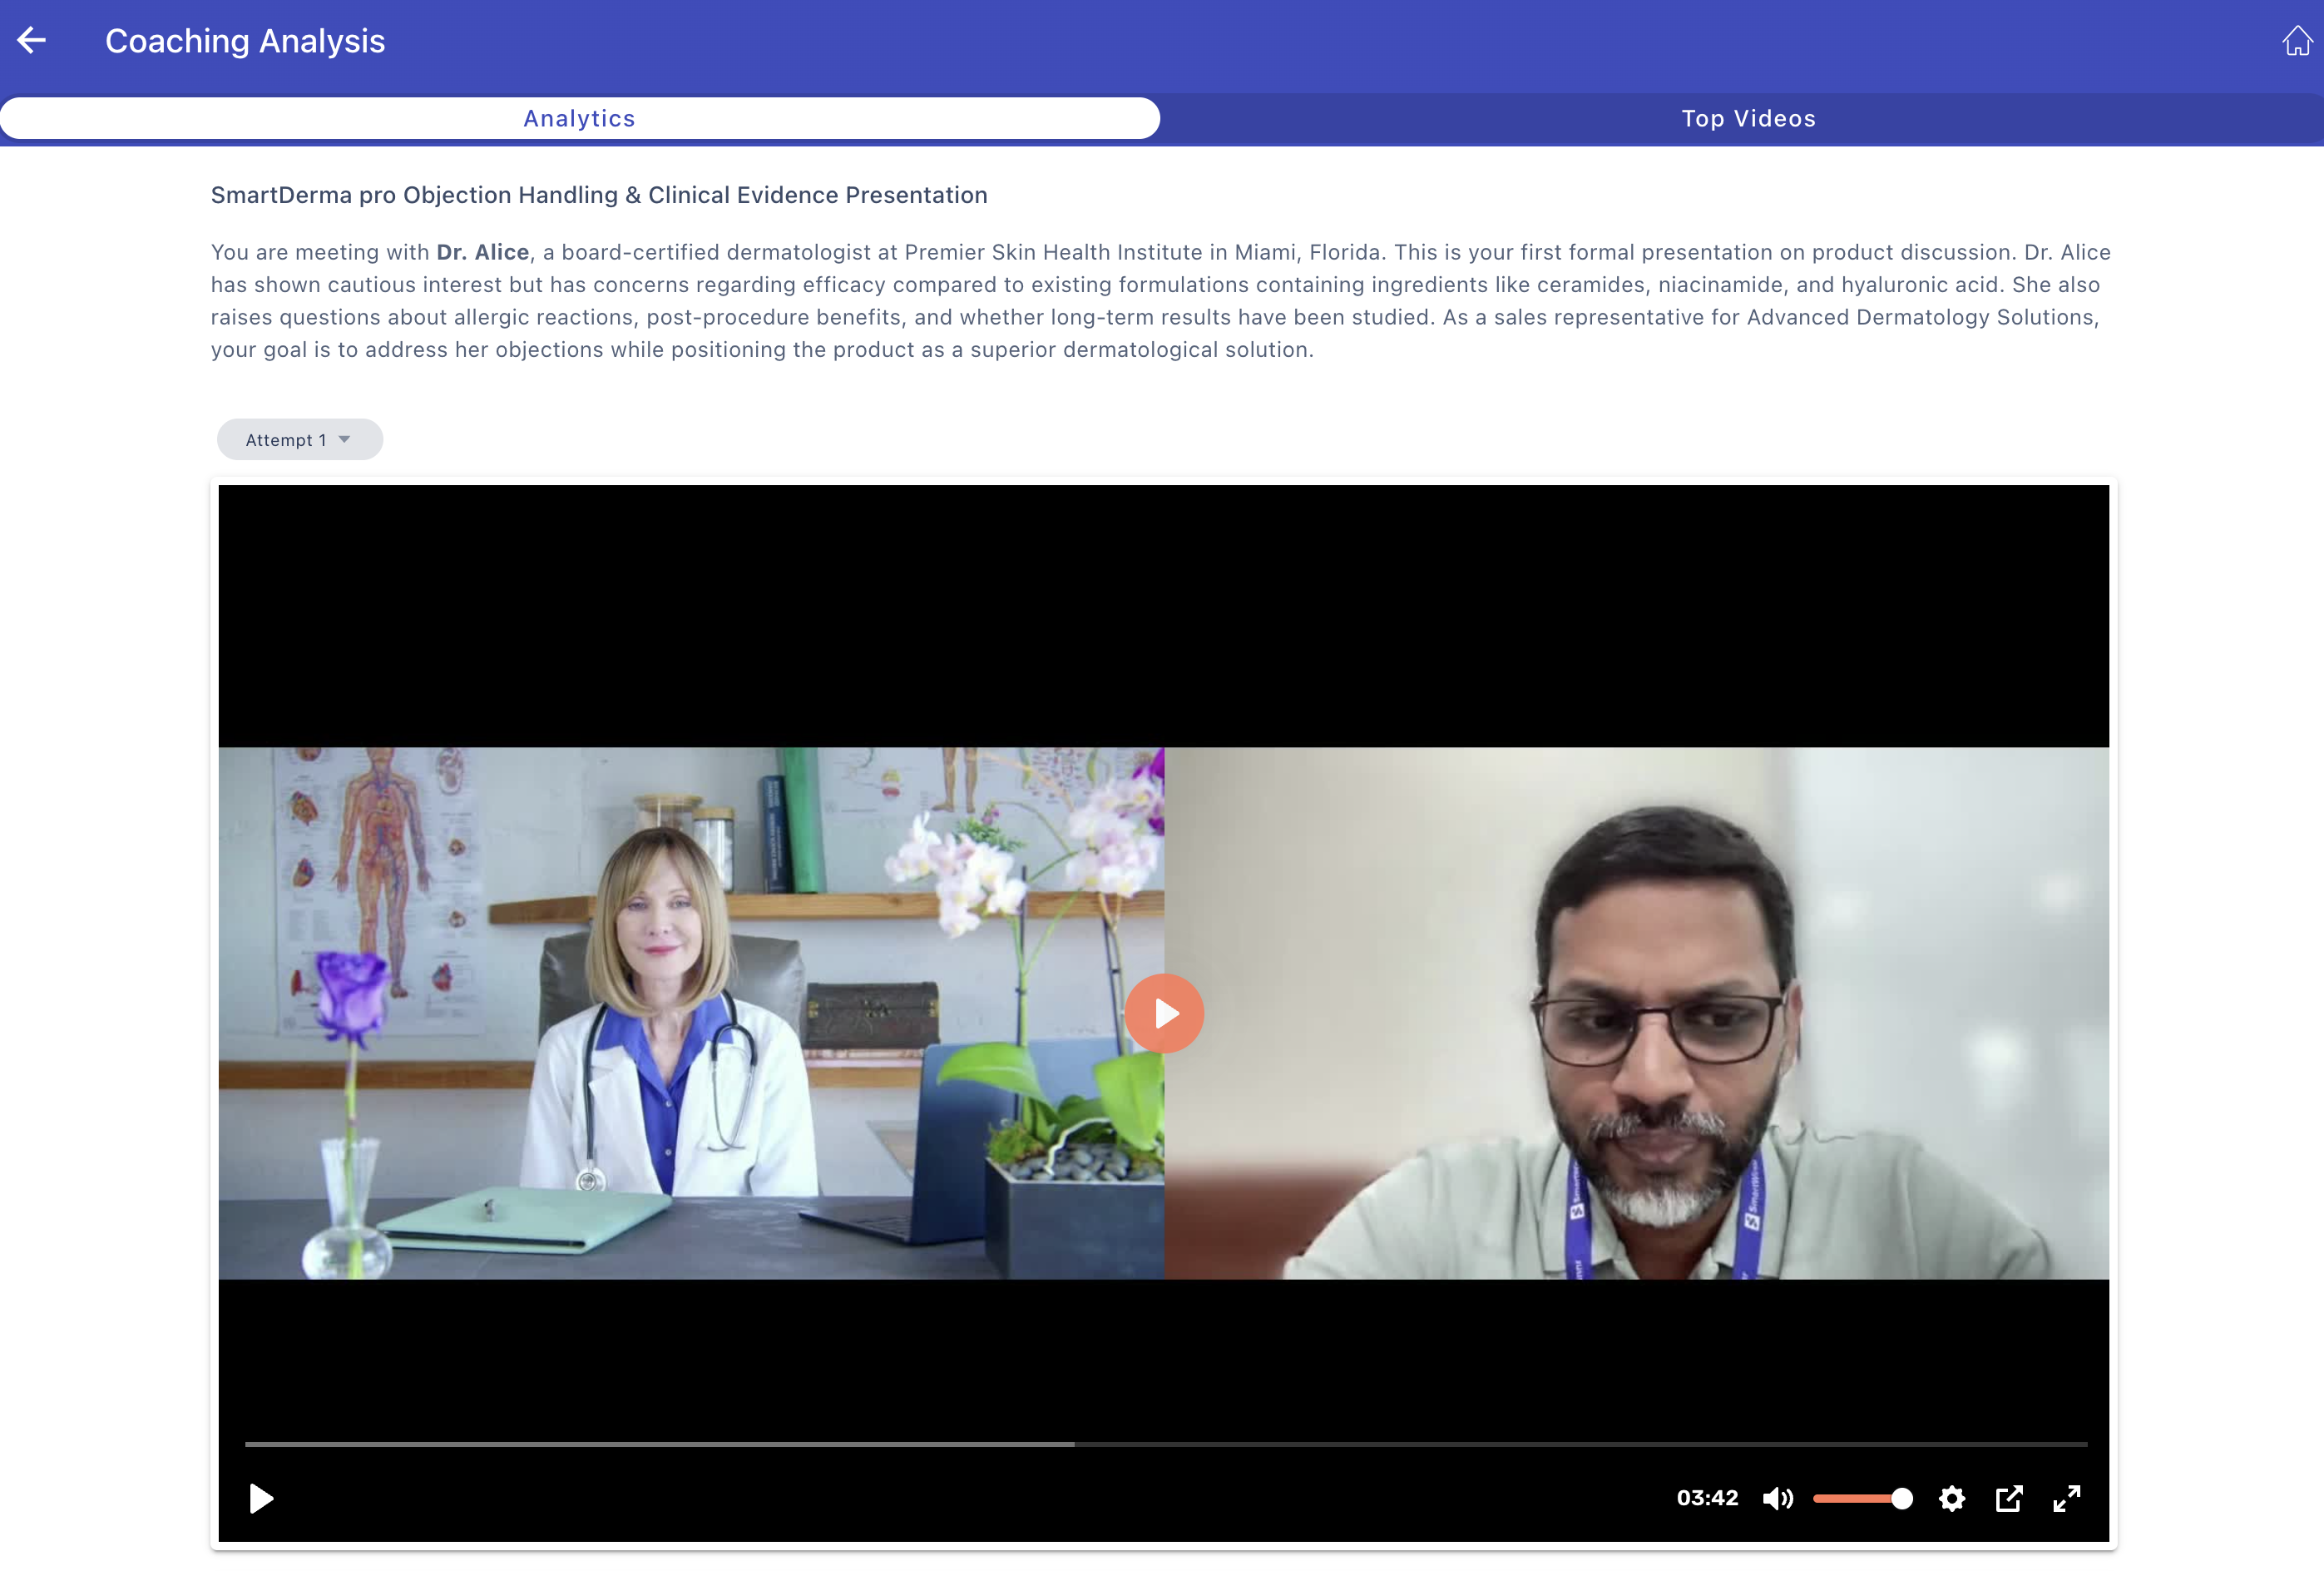Click the Coaching Analysis header title
This screenshot has height=1571, width=2324.
245,41
